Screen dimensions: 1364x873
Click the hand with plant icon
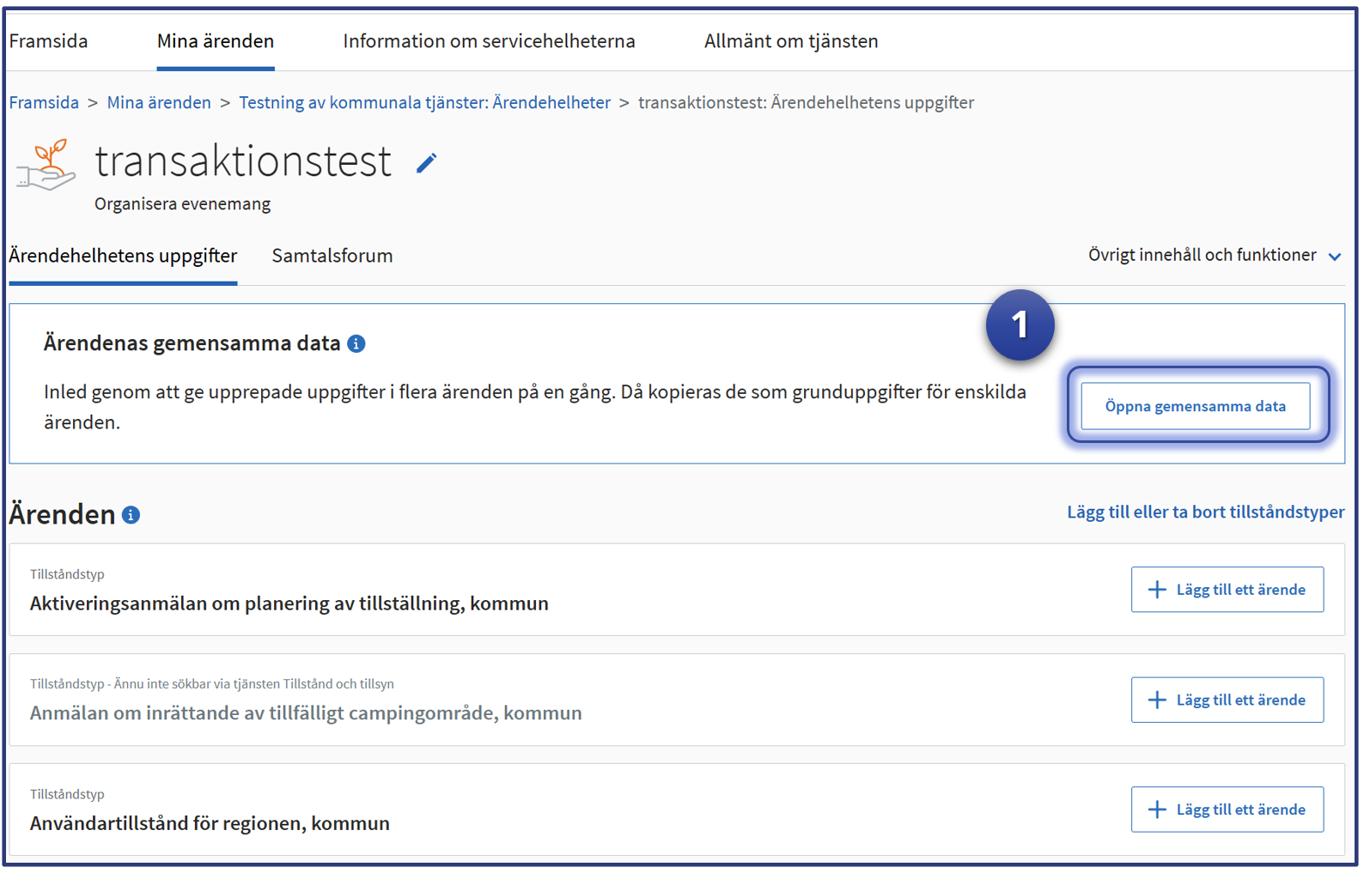point(46,164)
